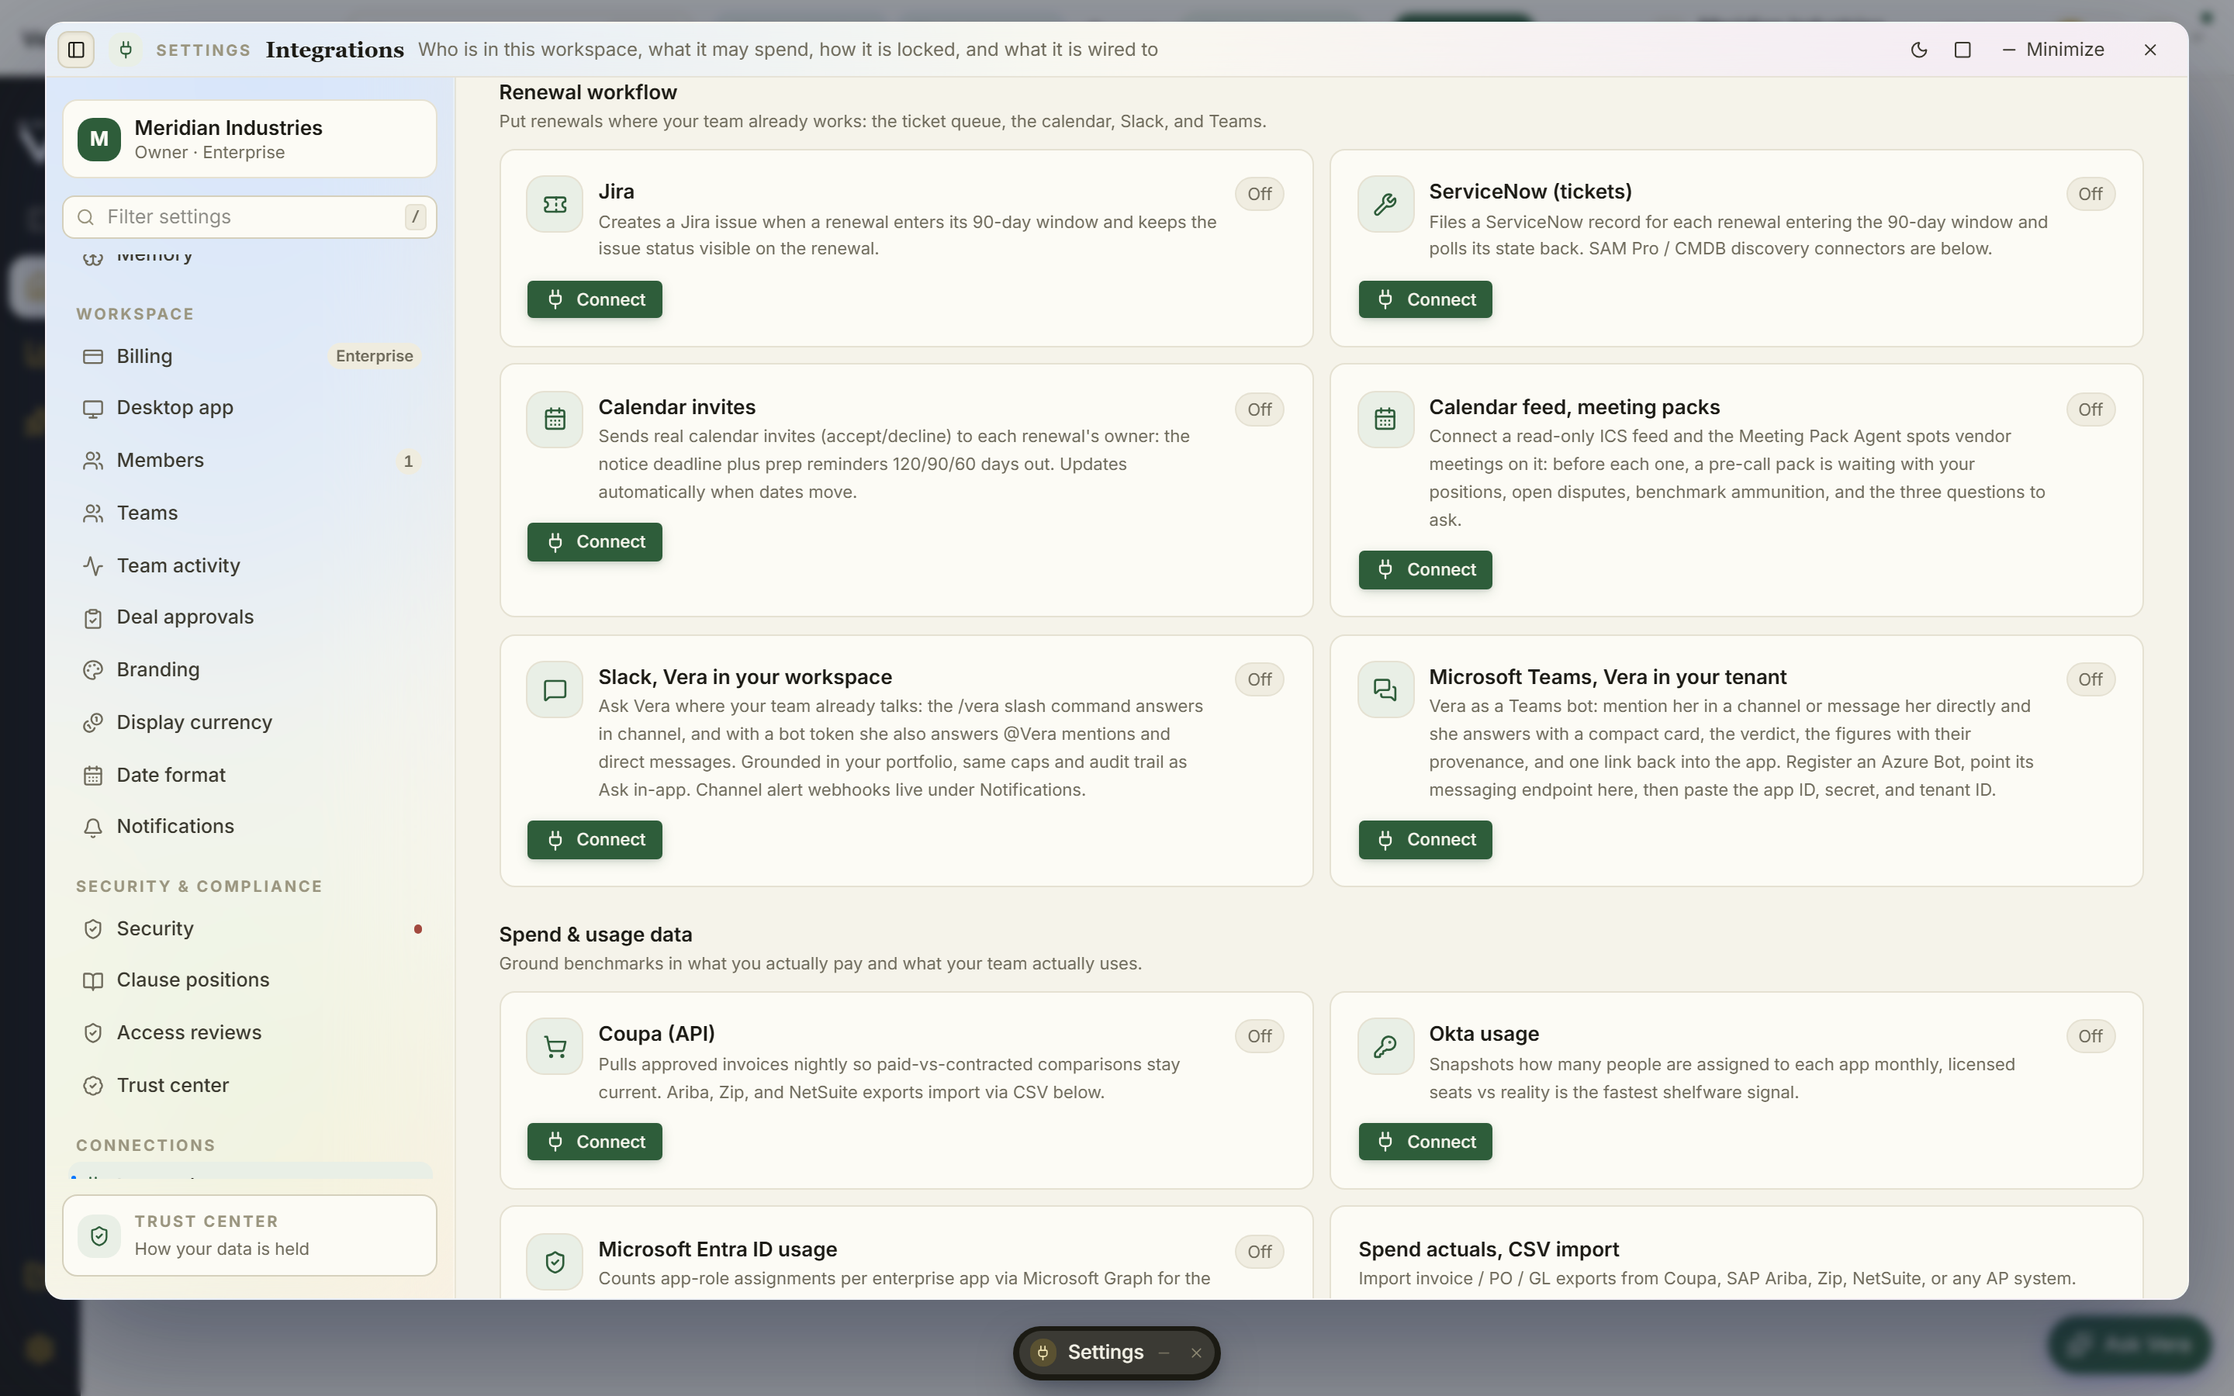Open the Members settings page
Screen dimensions: 2234x1396
[249, 461]
